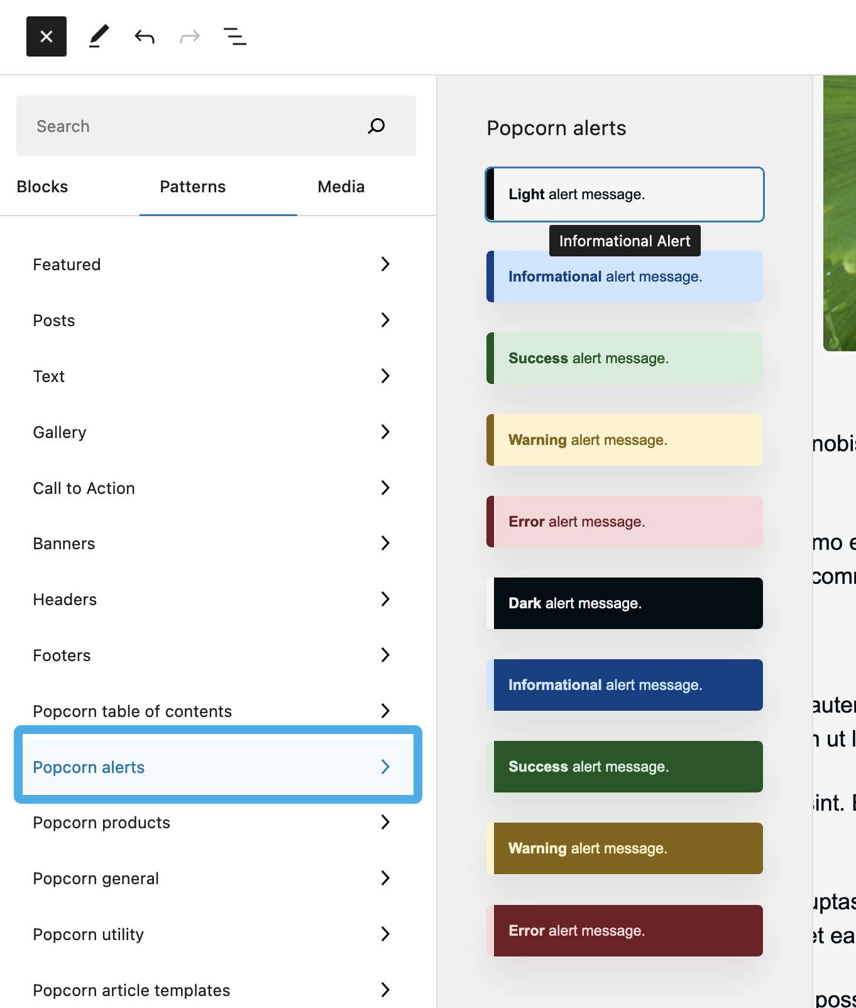856x1008 pixels.
Task: Add the light green Success alert pattern
Action: 625,358
